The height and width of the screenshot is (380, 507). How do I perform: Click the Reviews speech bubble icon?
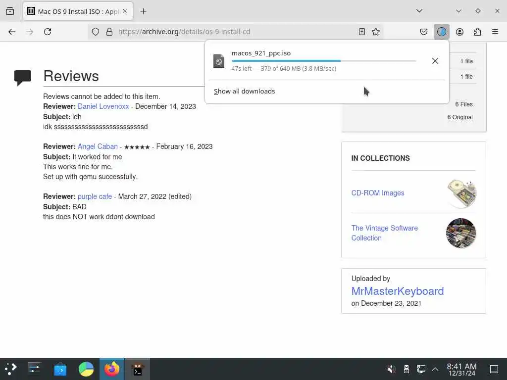(23, 78)
